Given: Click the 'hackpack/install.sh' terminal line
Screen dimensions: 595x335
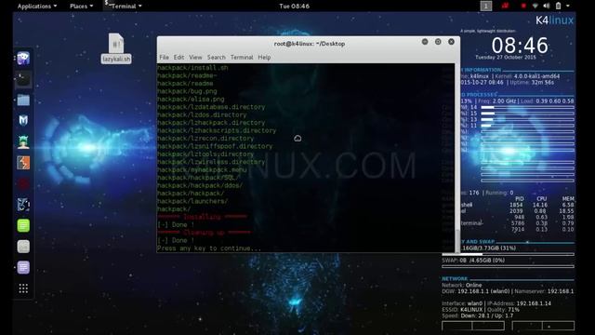Looking at the screenshot, I should pos(192,68).
